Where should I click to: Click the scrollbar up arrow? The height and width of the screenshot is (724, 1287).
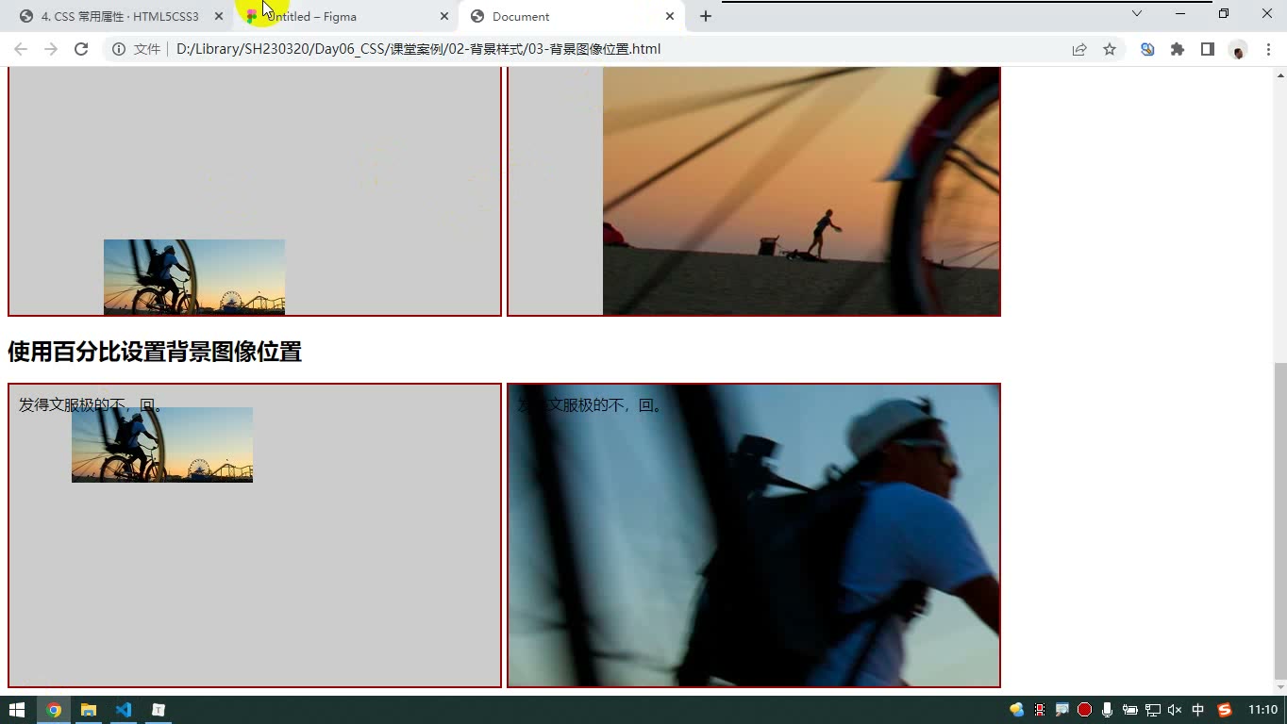click(x=1280, y=74)
